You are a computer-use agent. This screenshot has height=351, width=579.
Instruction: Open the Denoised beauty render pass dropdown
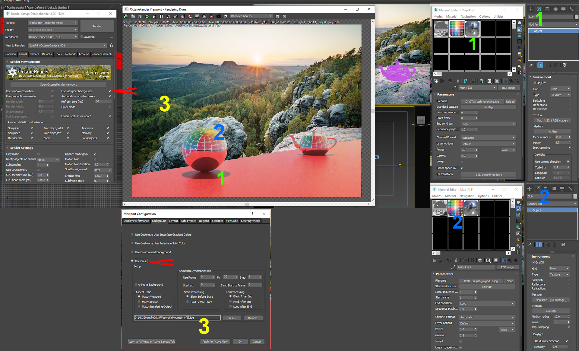click(x=251, y=16)
